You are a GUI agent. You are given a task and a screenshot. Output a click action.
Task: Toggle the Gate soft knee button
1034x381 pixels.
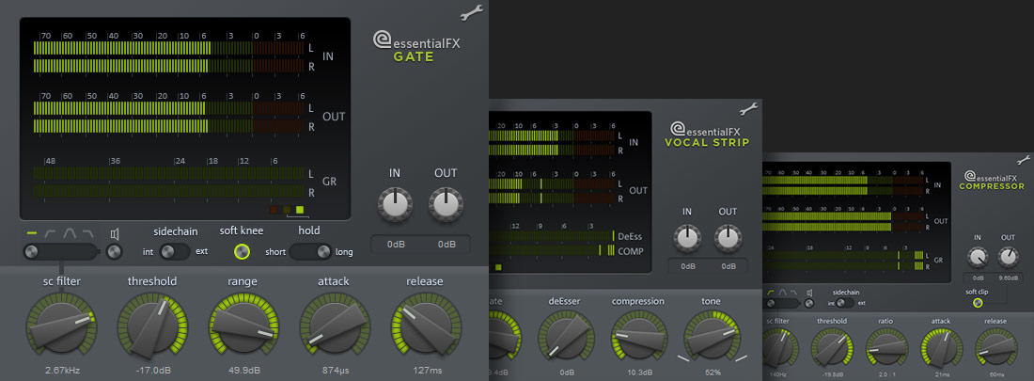coord(243,251)
